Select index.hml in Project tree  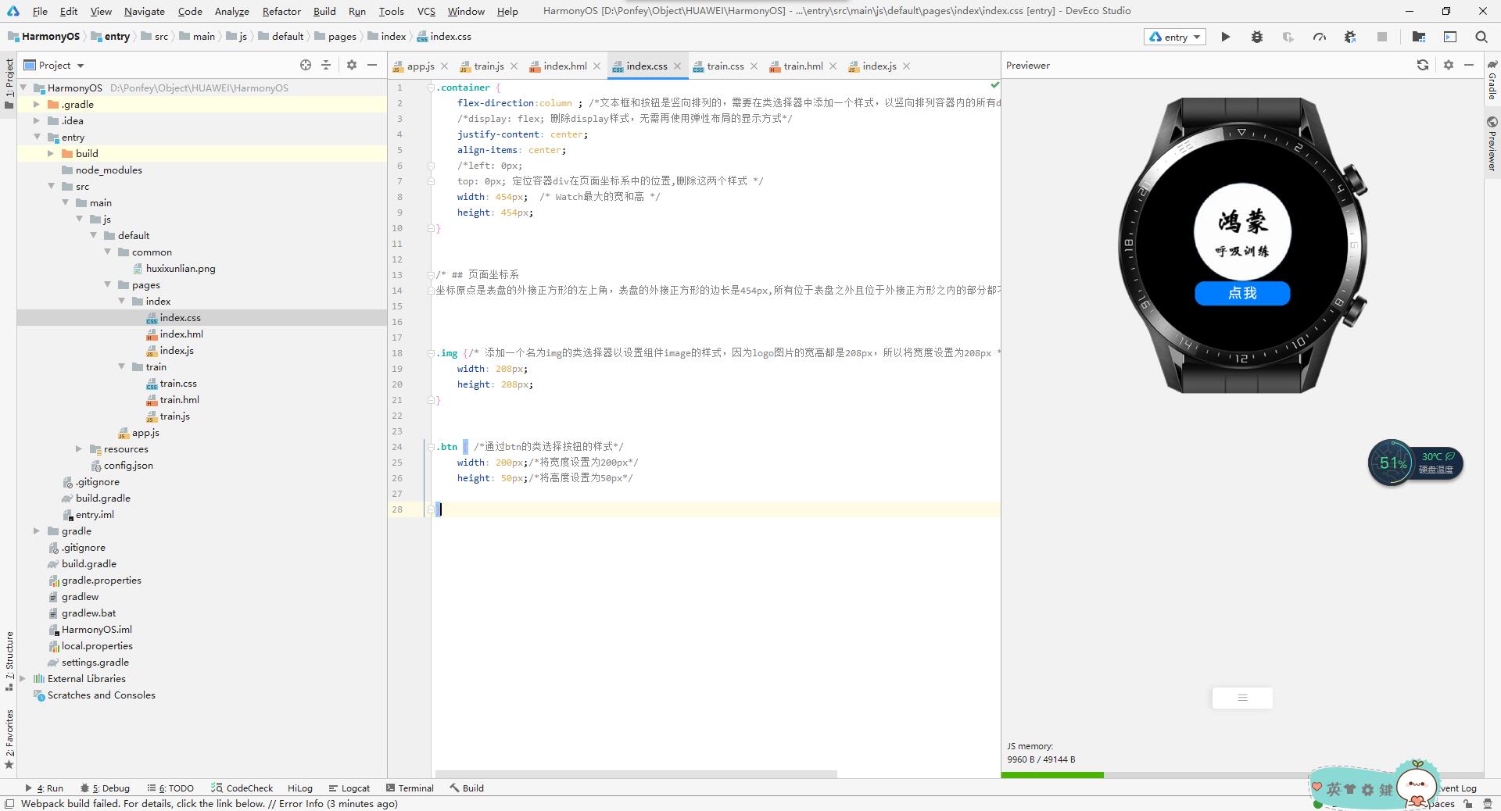pyautogui.click(x=181, y=334)
